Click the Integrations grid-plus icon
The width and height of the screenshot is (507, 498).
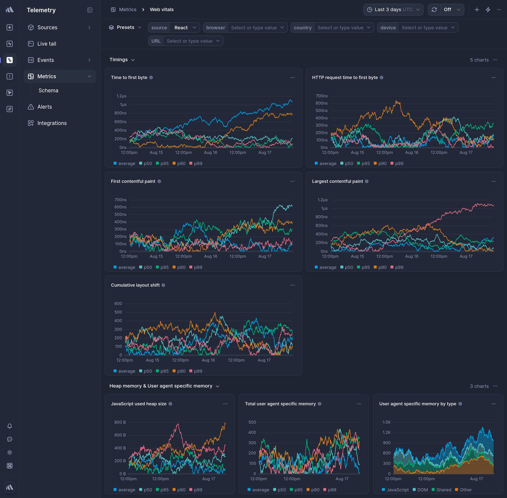click(x=31, y=123)
